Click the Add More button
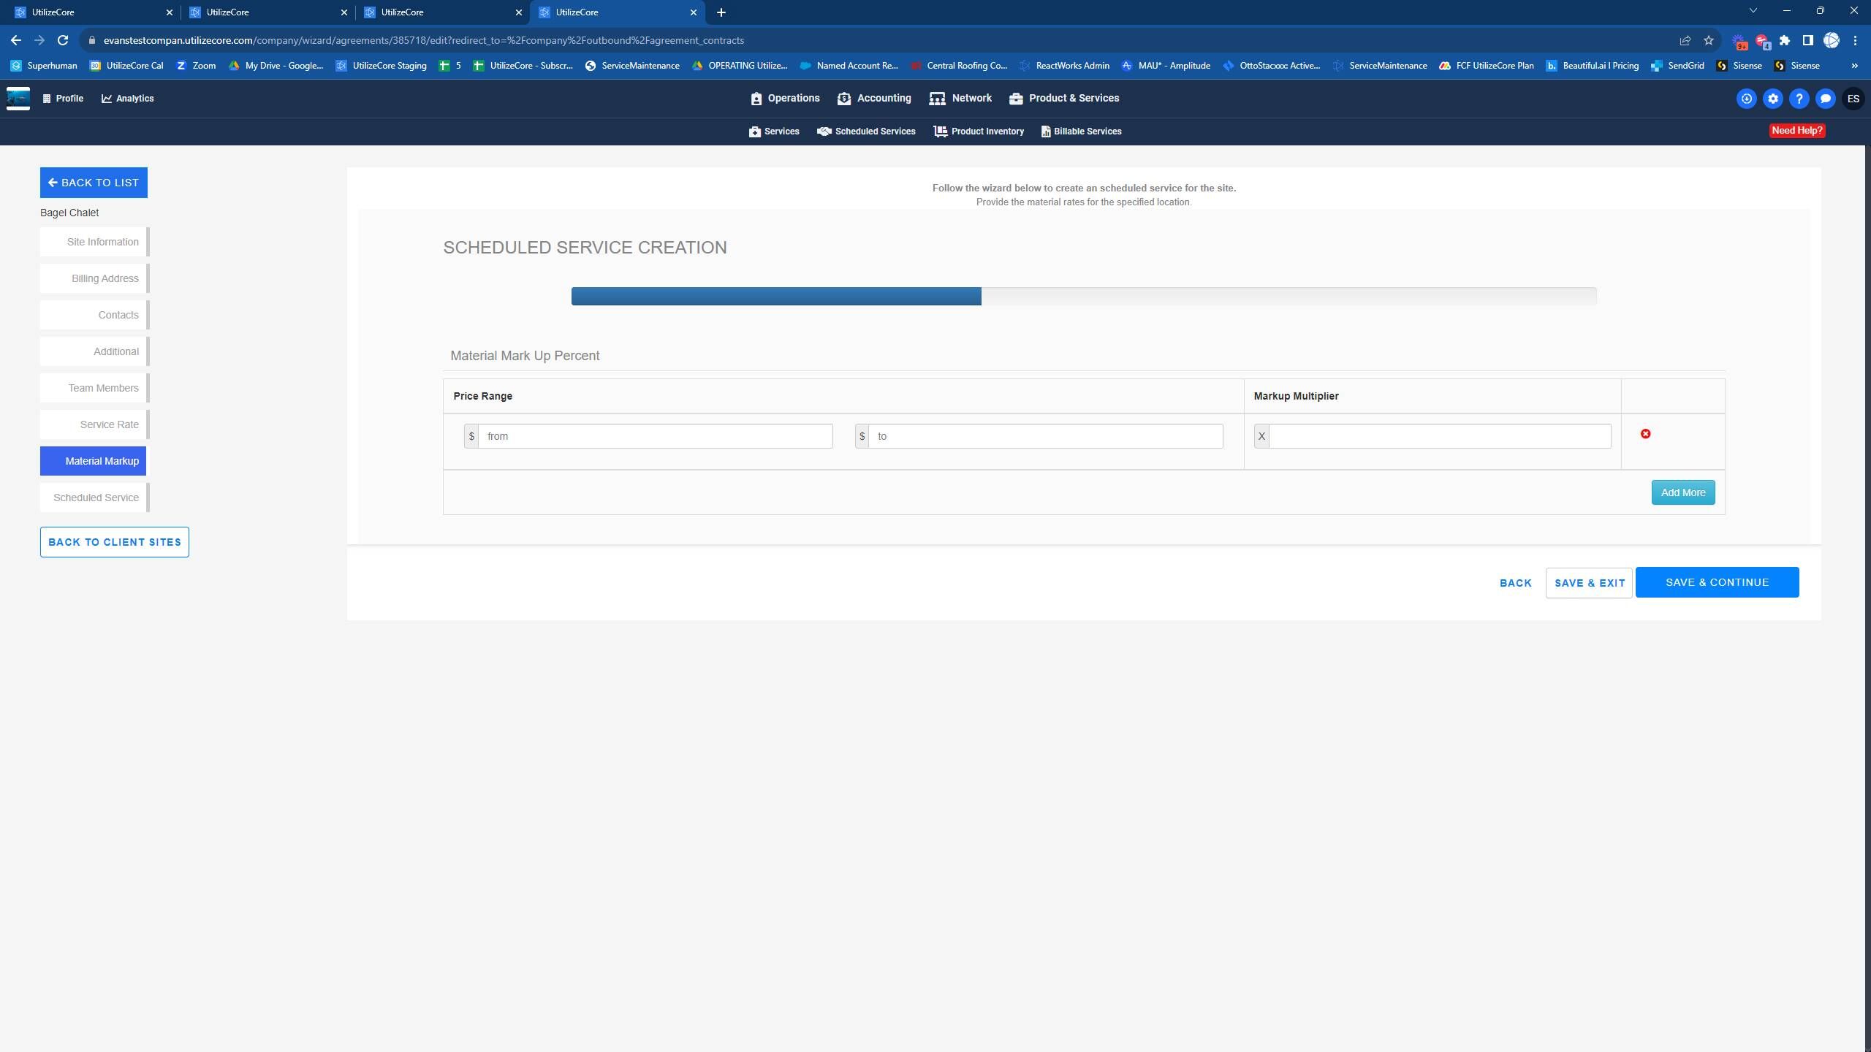 pos(1682,492)
